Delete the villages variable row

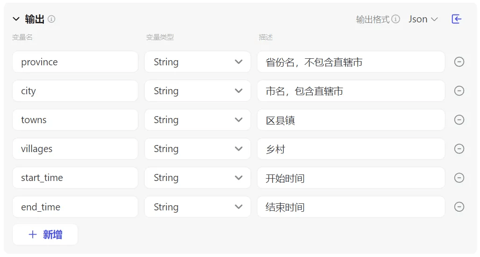click(x=459, y=149)
